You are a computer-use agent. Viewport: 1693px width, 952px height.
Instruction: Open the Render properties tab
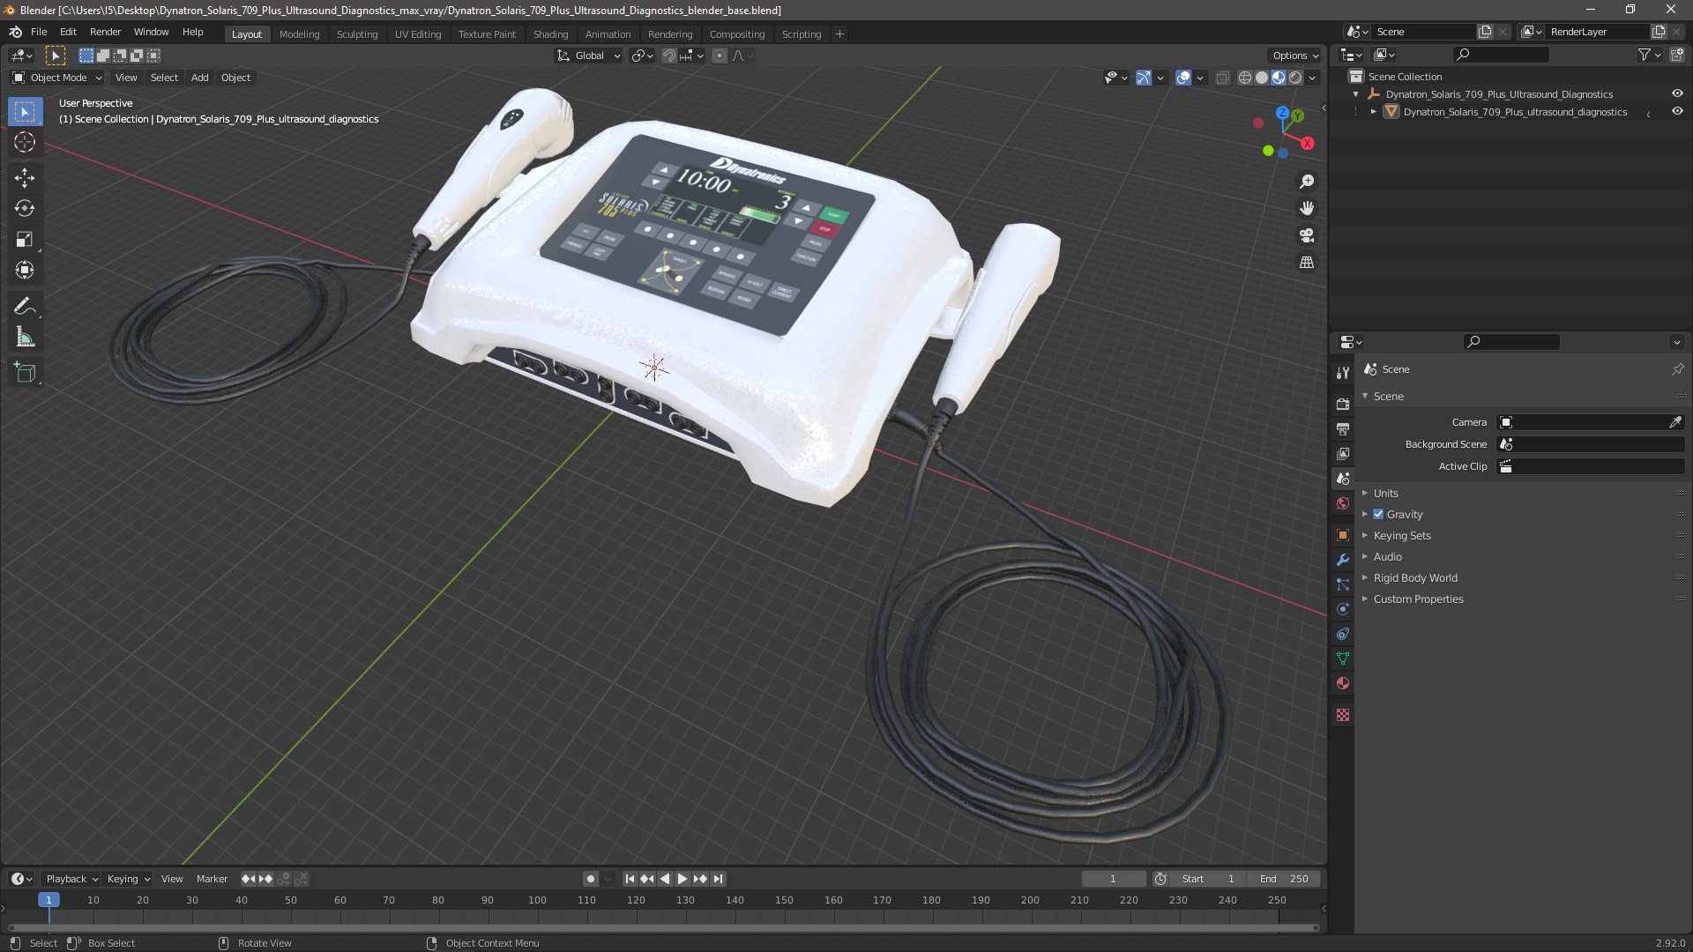click(1343, 404)
